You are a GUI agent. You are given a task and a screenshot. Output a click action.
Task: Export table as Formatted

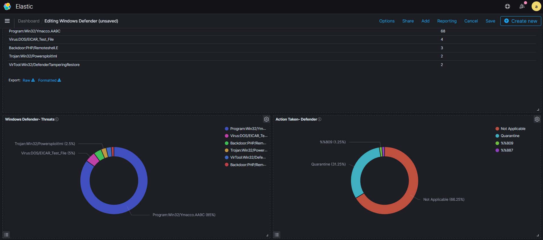click(x=50, y=80)
